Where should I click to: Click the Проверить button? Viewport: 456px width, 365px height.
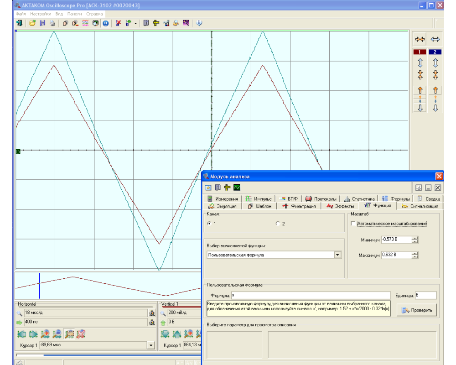coord(417,310)
